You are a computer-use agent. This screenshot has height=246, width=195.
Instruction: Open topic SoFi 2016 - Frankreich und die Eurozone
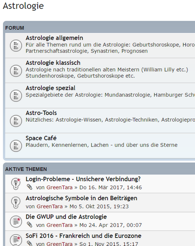coord(83,236)
